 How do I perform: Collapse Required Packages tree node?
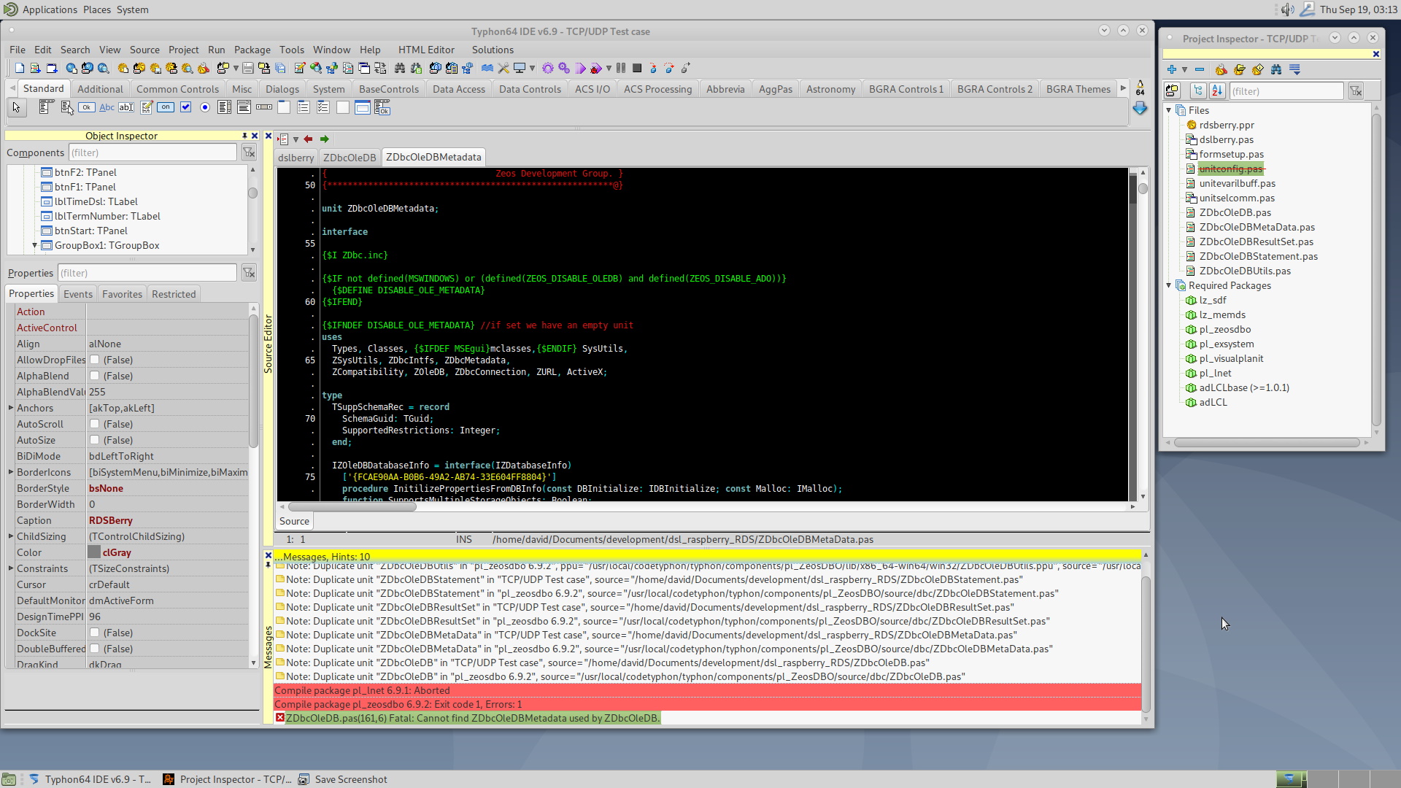click(x=1169, y=285)
